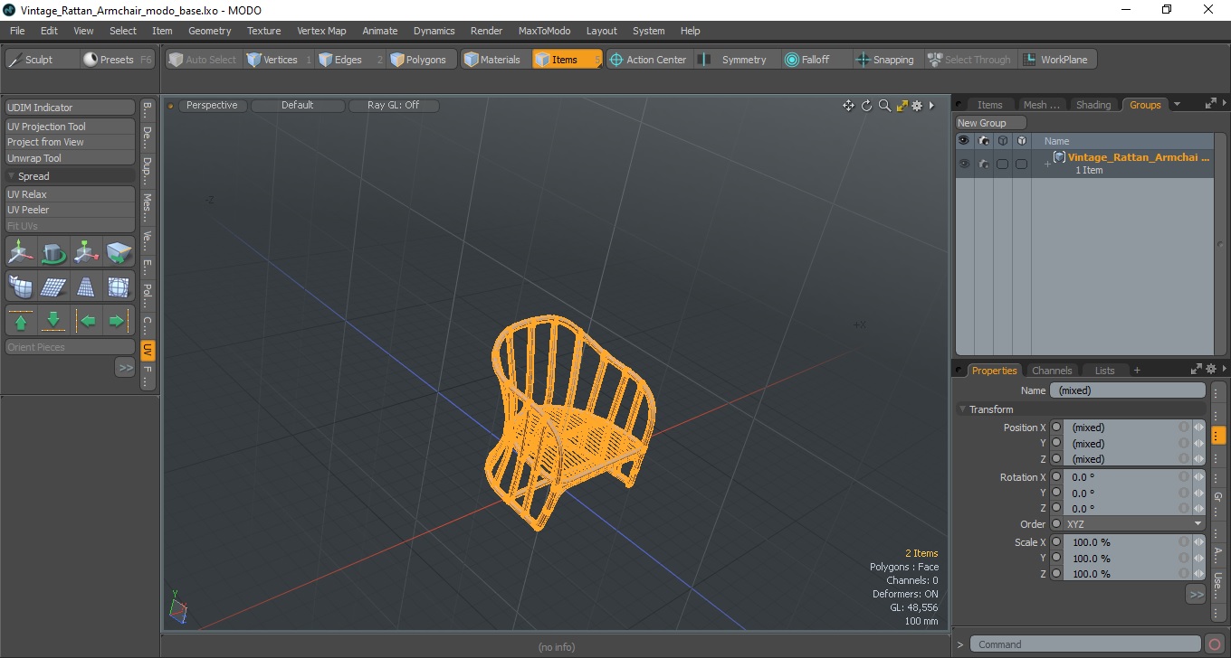Click the New Group button

tap(991, 123)
